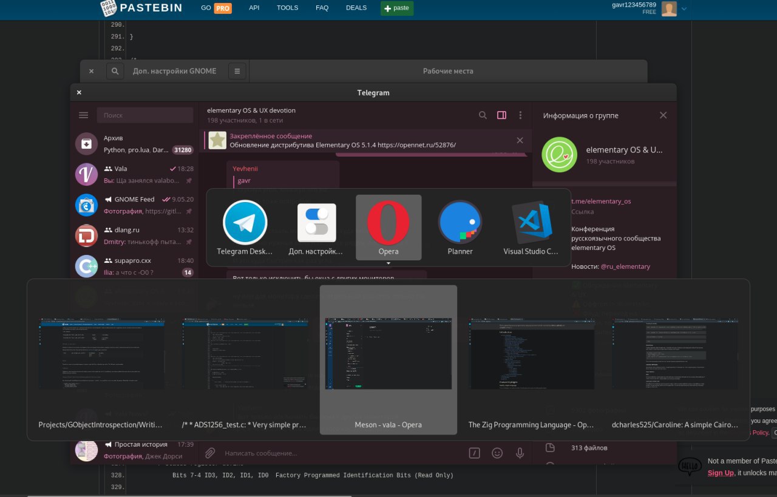
Task: Close the Информация о группе panel
Action: (x=663, y=115)
